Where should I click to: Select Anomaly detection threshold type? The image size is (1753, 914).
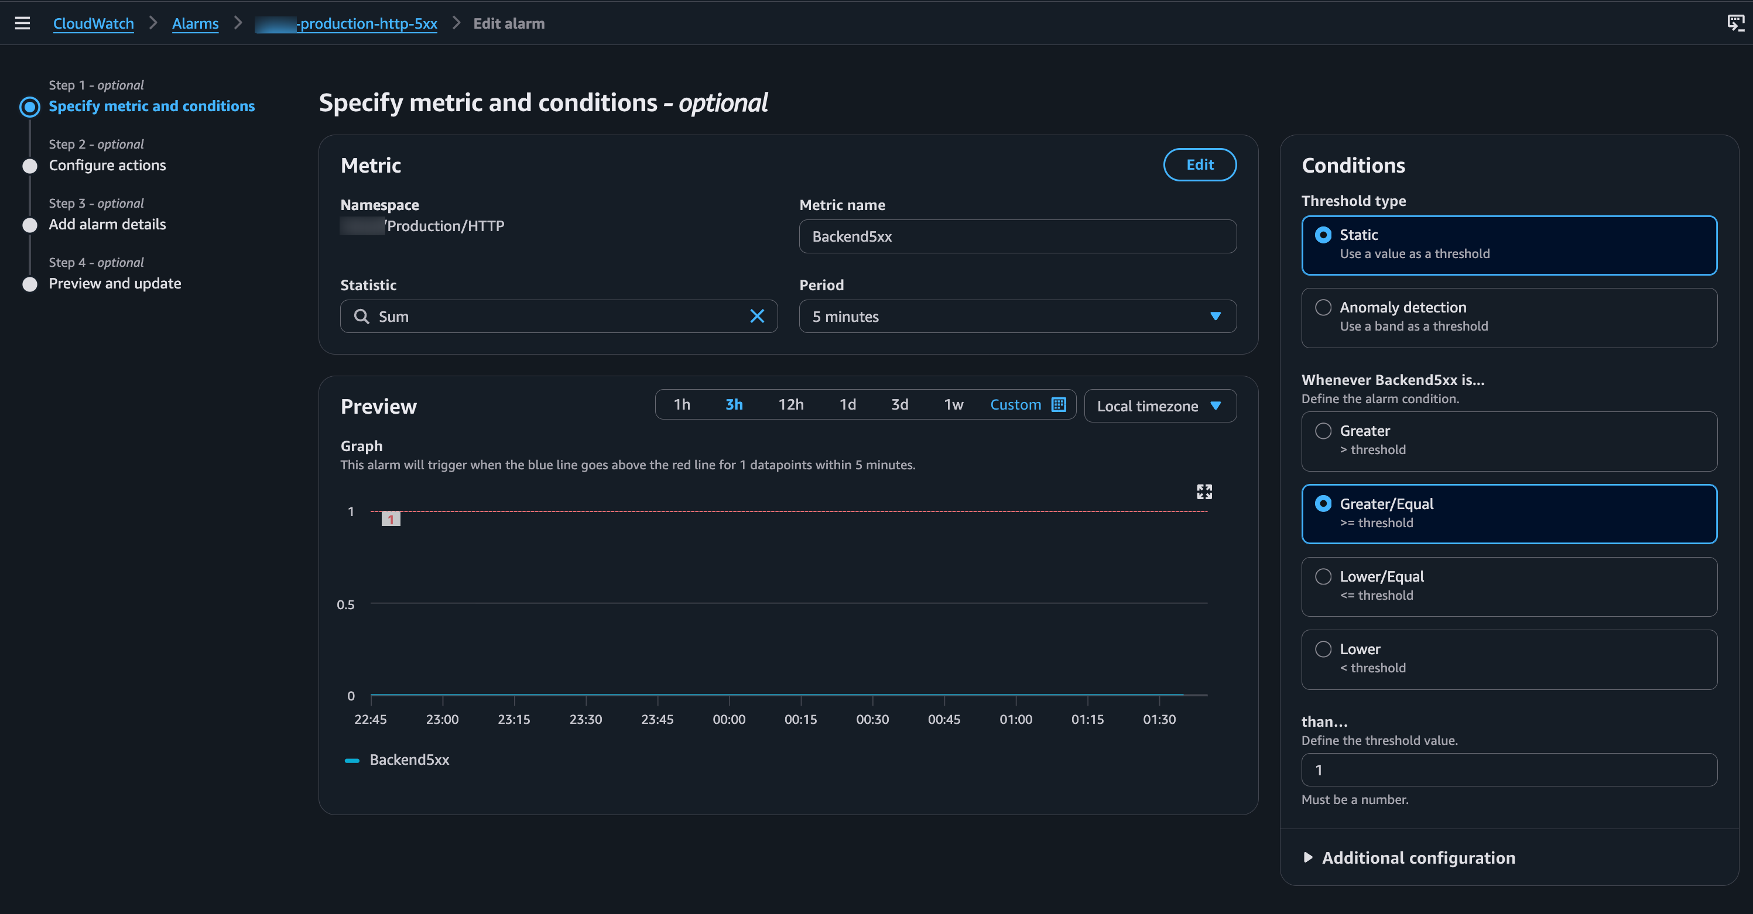point(1509,318)
